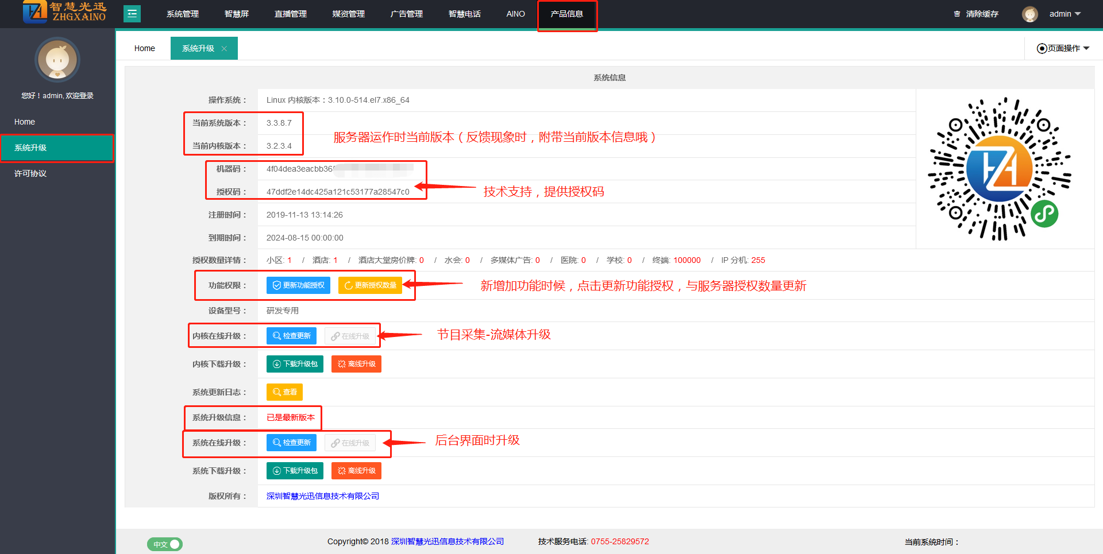Click the QR code image

999,169
